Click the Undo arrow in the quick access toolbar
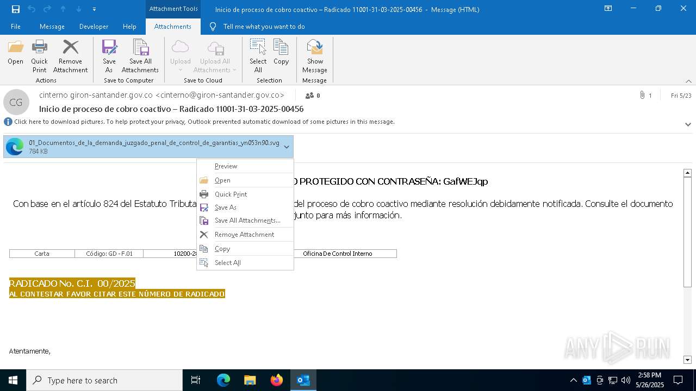 click(x=32, y=9)
